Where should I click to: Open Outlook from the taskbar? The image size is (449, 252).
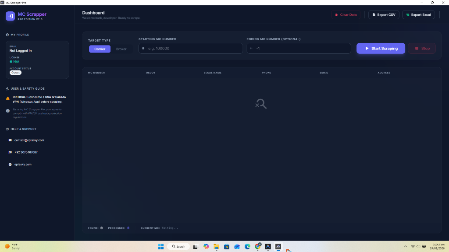click(x=237, y=246)
